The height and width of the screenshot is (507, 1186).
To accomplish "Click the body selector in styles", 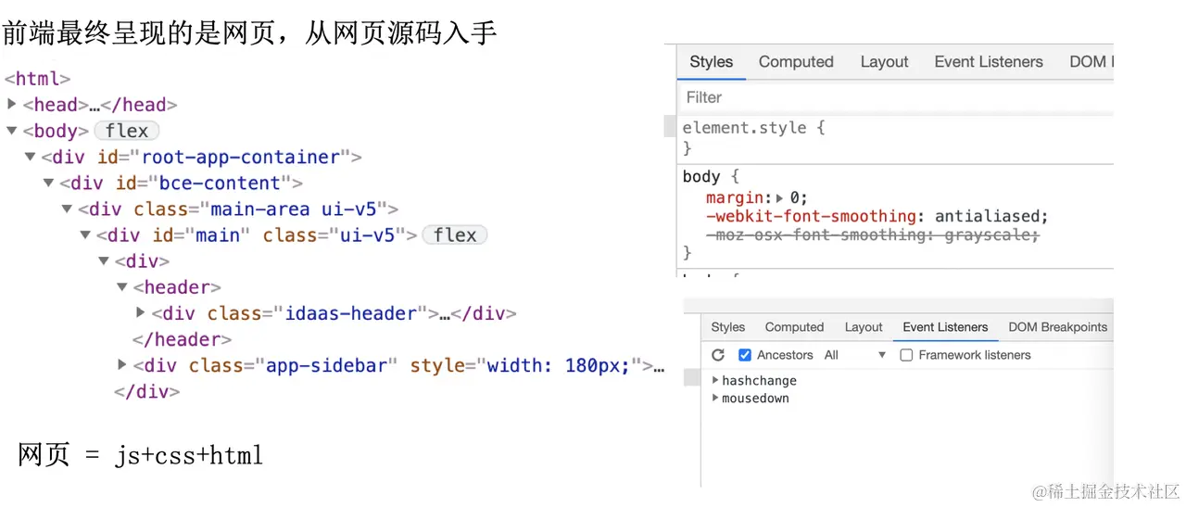I will [x=701, y=176].
